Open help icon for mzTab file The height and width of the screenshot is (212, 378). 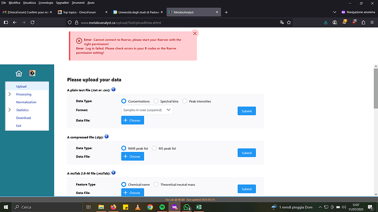point(113,173)
